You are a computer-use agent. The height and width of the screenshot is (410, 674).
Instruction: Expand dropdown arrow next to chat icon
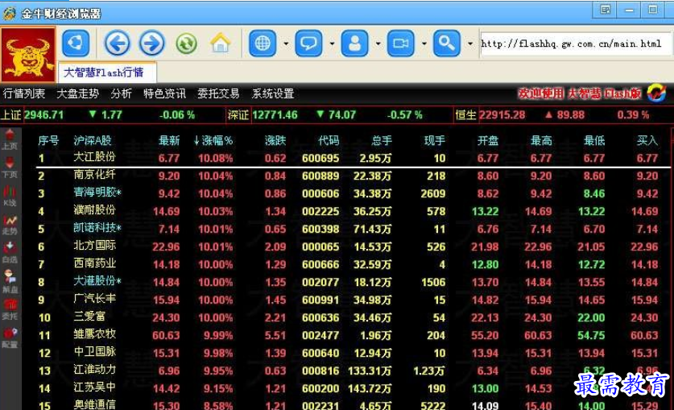(332, 43)
